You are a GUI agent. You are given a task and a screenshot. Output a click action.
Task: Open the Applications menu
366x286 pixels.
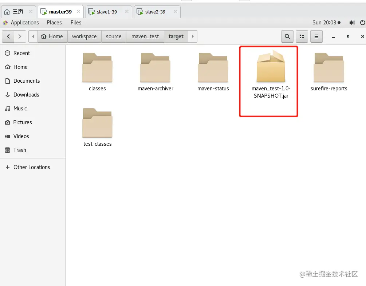pyautogui.click(x=25, y=23)
